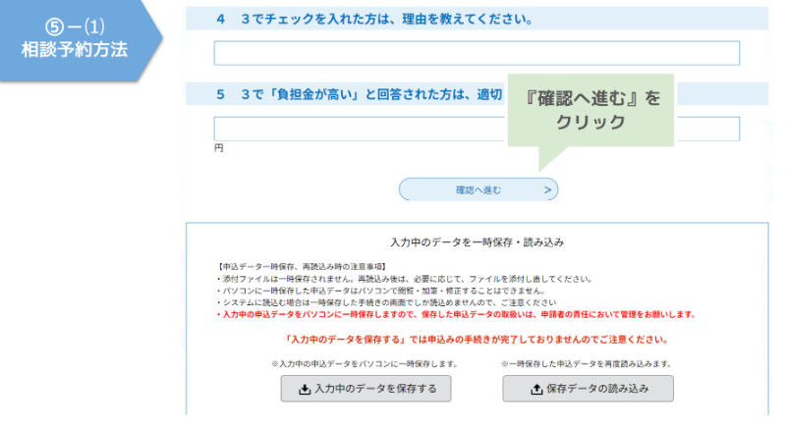The height and width of the screenshot is (429, 786).
Task: Select question 4 heading text
Action: [374, 19]
